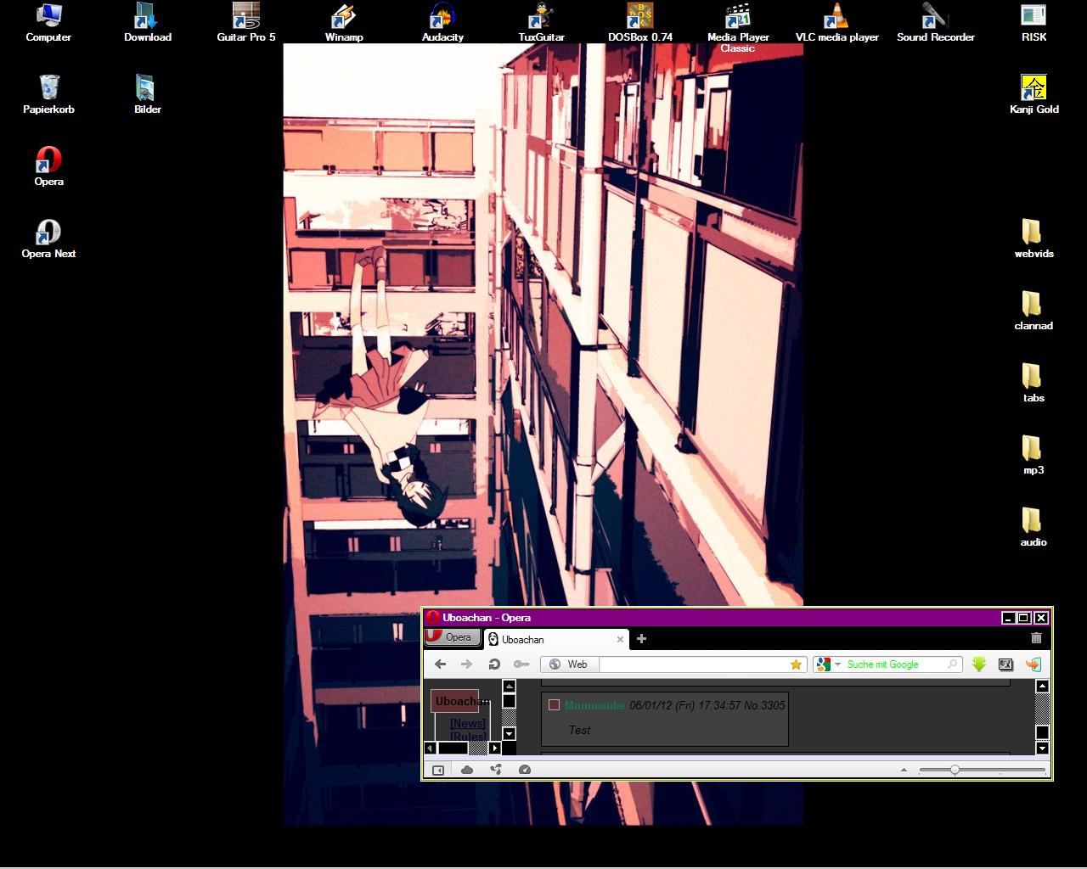
Task: Open the tabs folder on desktop
Action: (x=1033, y=383)
